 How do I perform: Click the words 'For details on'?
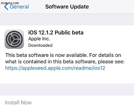pos(105,55)
